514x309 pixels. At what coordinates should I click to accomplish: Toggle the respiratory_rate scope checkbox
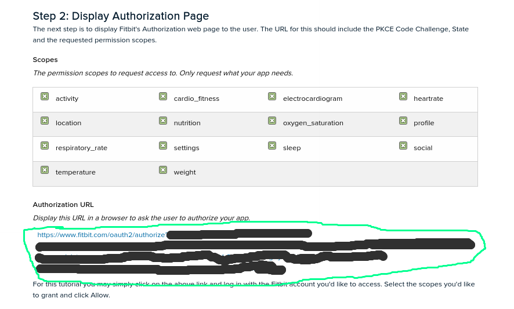45,146
